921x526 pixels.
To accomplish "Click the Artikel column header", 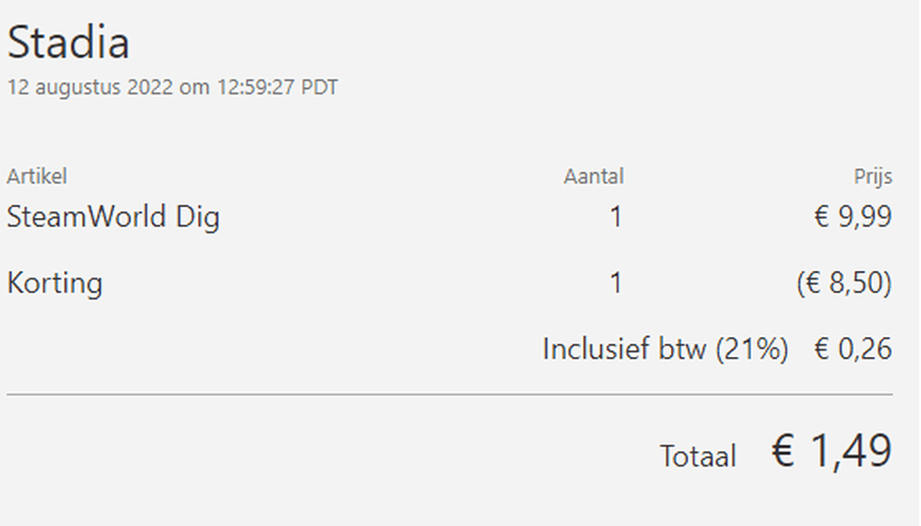I will (37, 177).
